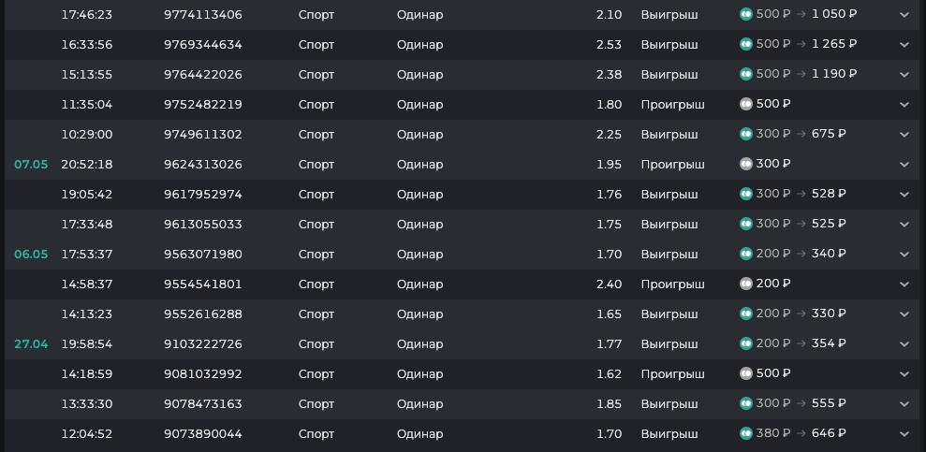The width and height of the screenshot is (926, 452).
Task: Open chevron for the 10:29:00 bet
Action: point(904,135)
